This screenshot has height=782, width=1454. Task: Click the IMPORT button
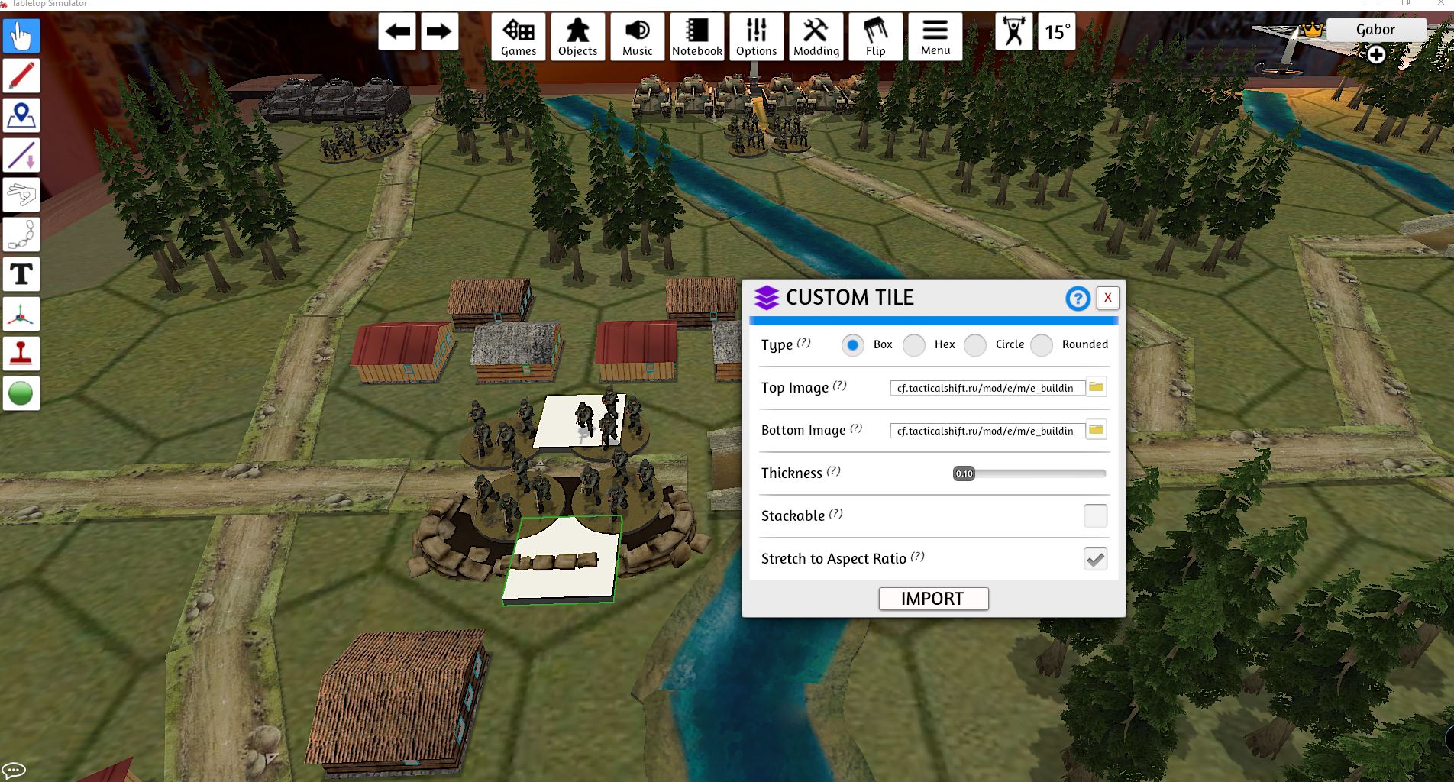click(933, 599)
